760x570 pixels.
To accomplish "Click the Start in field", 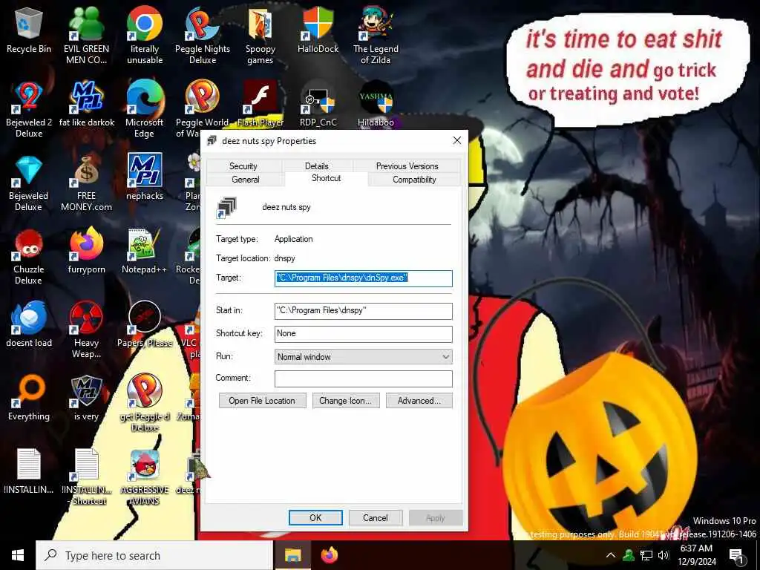I will click(363, 311).
